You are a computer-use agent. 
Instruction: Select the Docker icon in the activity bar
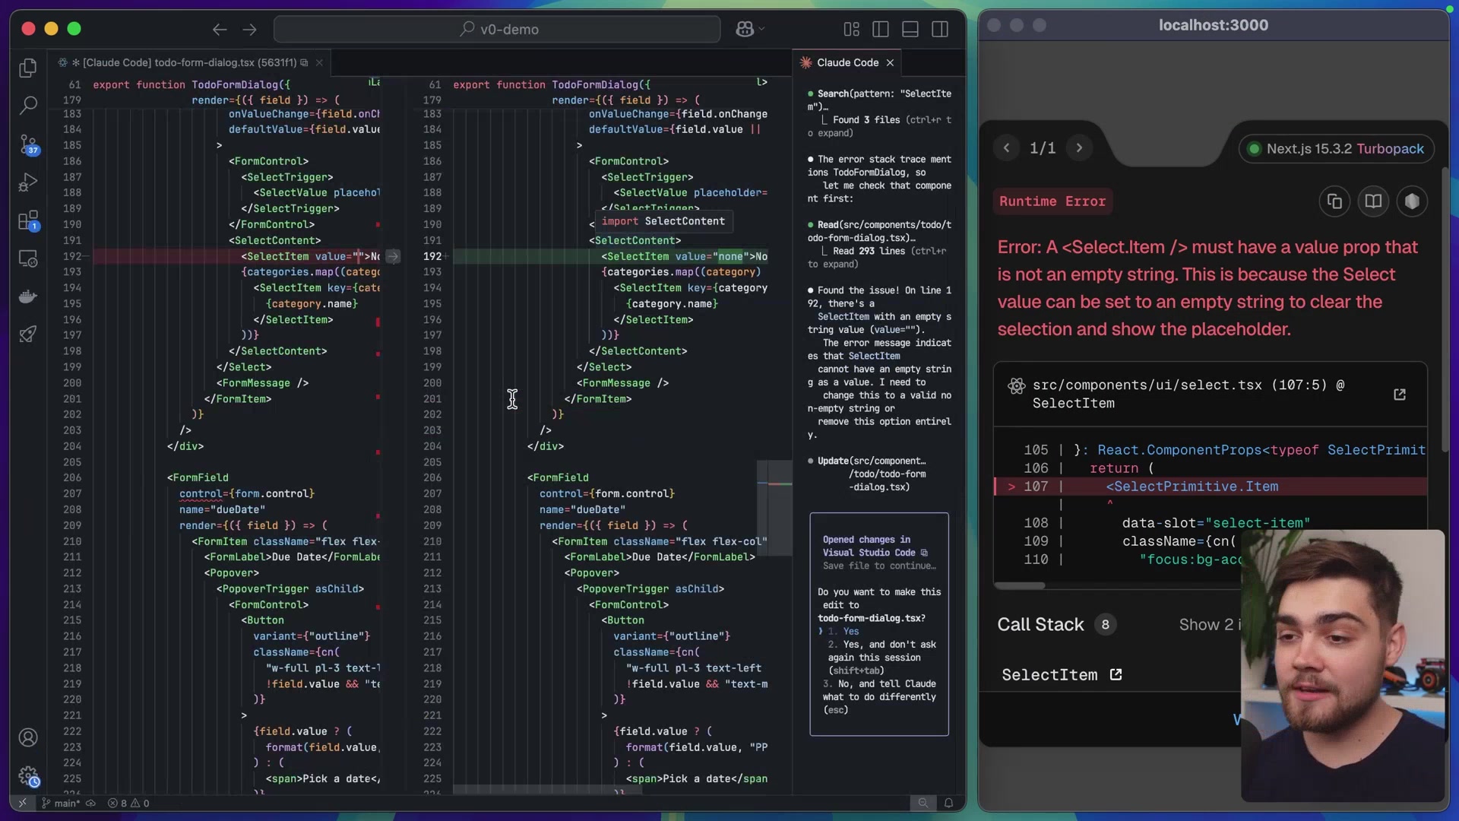[x=28, y=296]
